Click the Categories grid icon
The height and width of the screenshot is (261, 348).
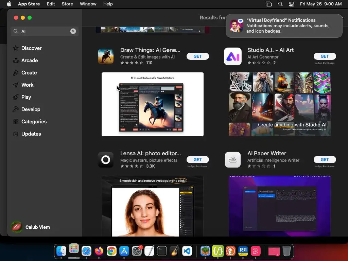click(16, 122)
